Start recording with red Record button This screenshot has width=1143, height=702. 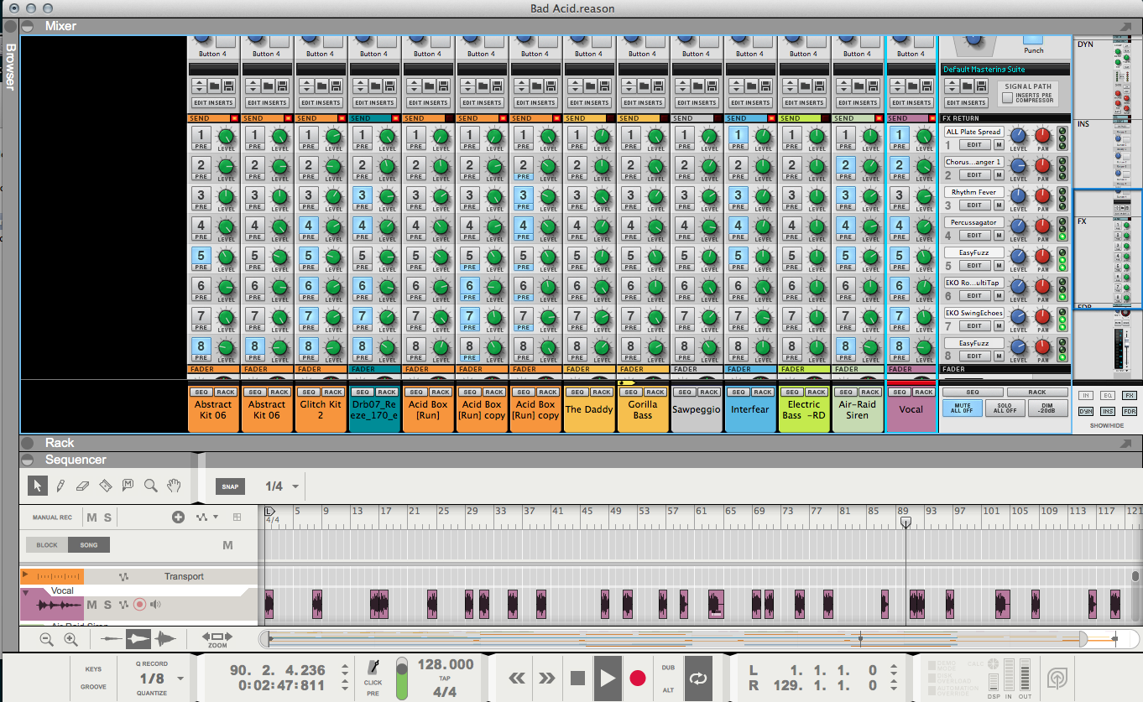pos(638,679)
